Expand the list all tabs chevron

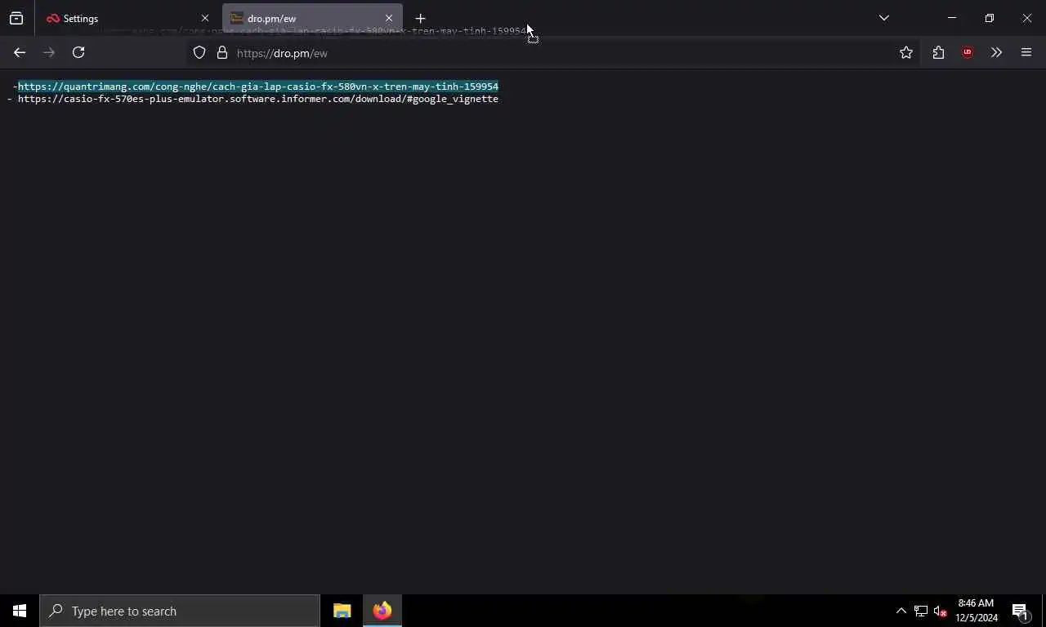pos(883,18)
